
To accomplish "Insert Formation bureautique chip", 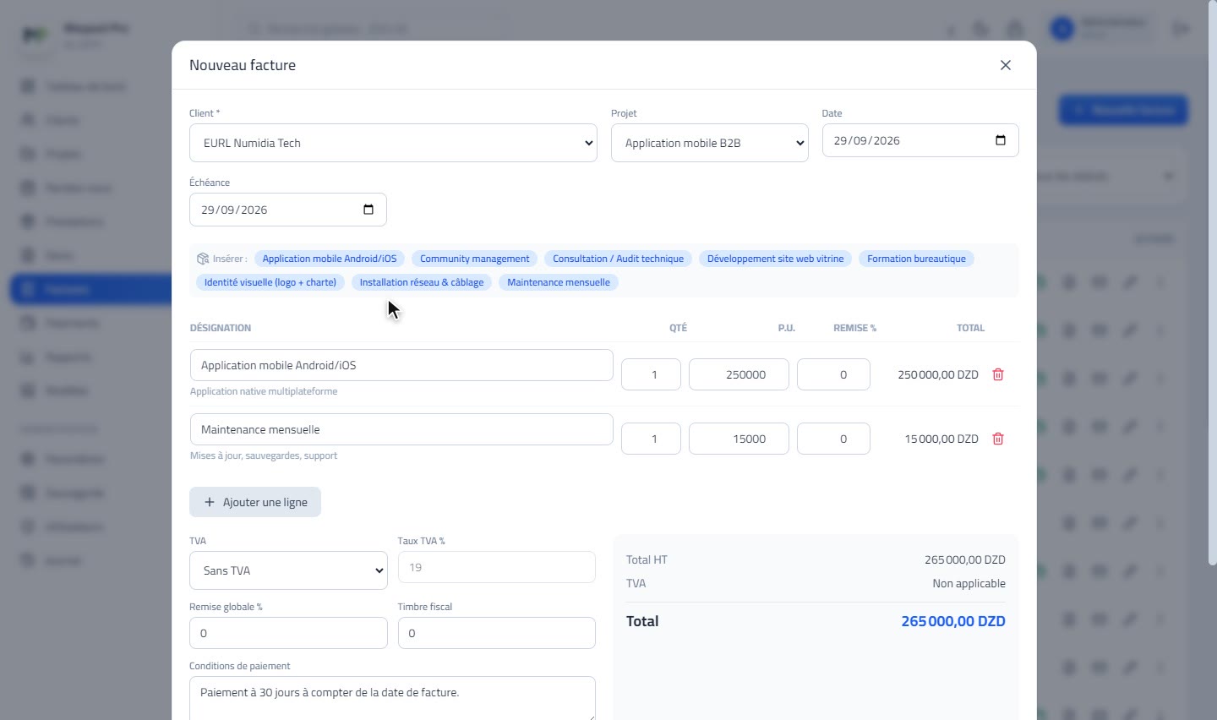I will [916, 259].
